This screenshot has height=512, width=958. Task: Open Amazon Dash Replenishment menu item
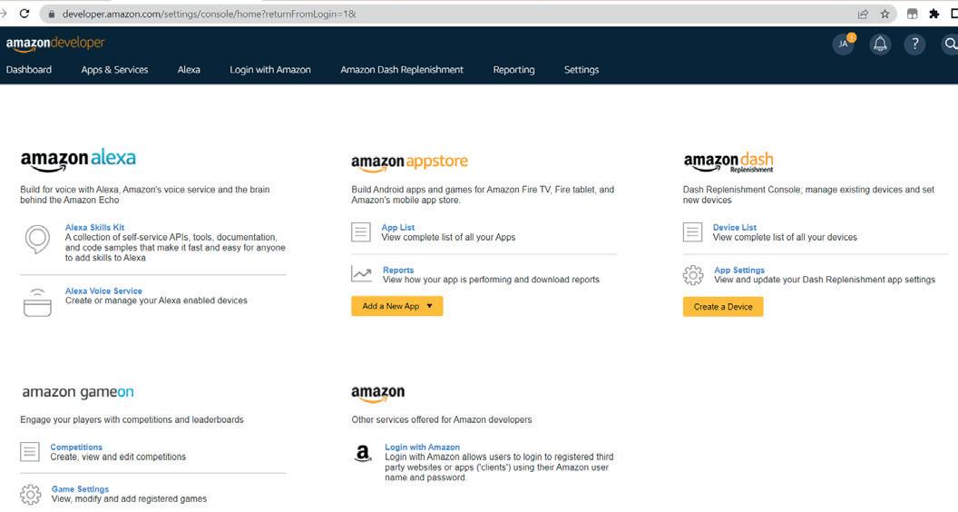[x=402, y=70]
